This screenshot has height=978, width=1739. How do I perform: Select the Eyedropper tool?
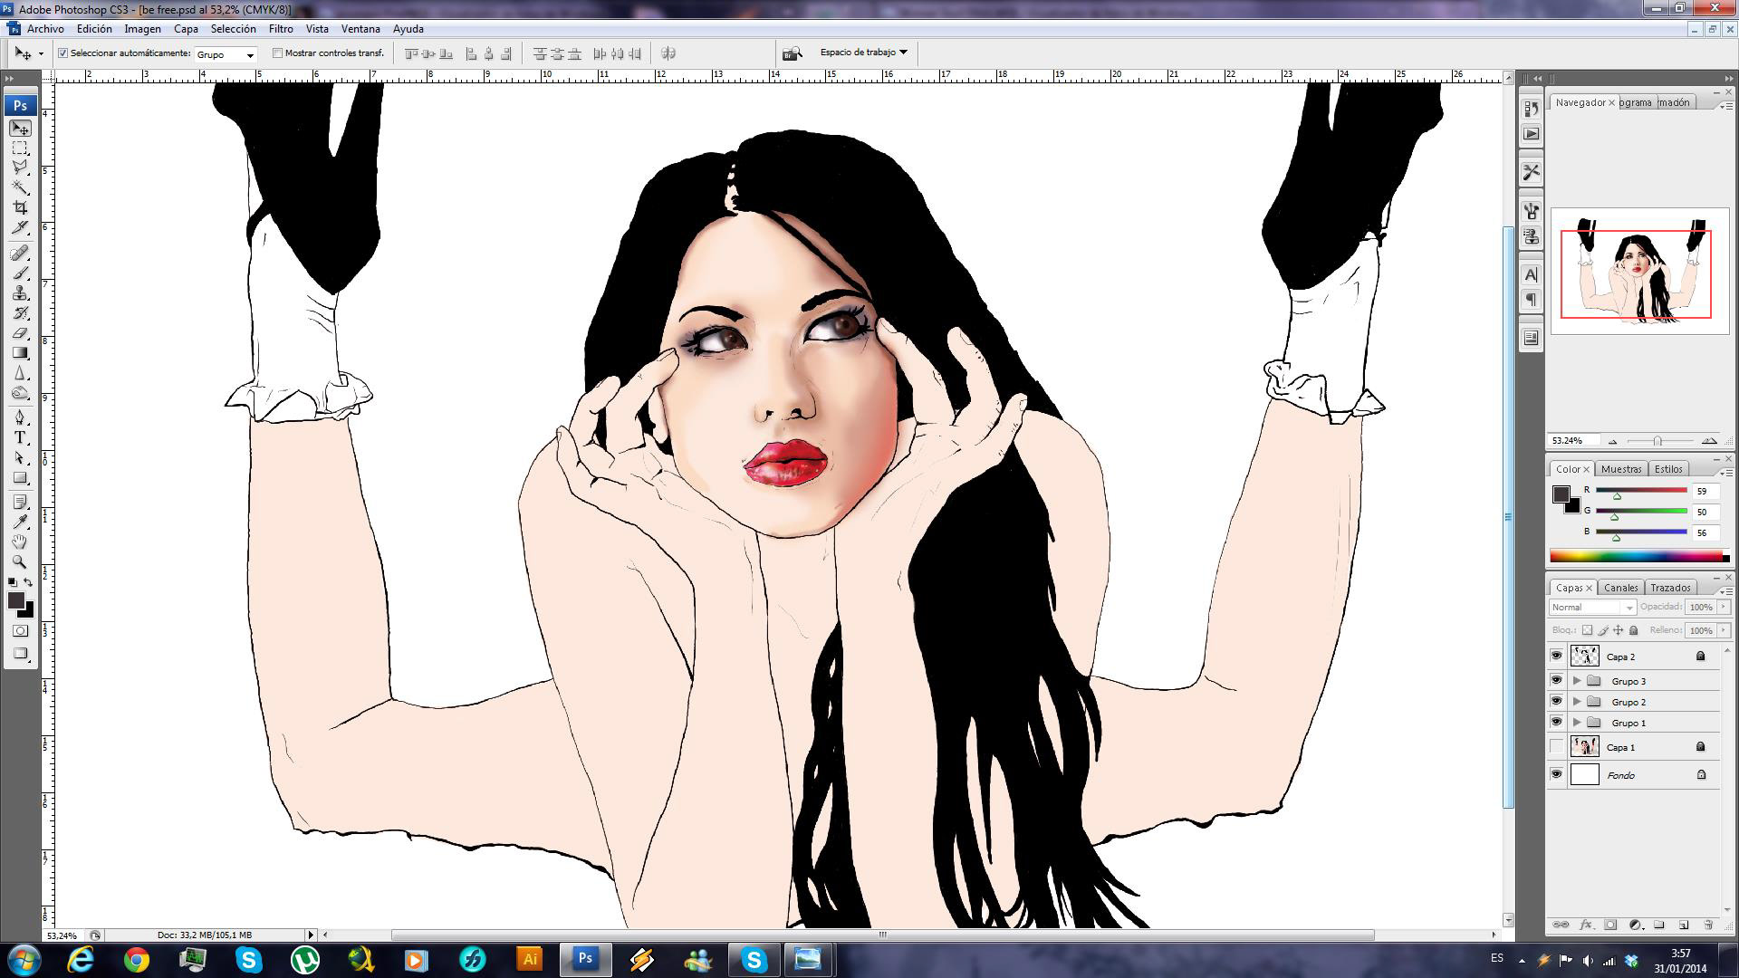point(20,522)
